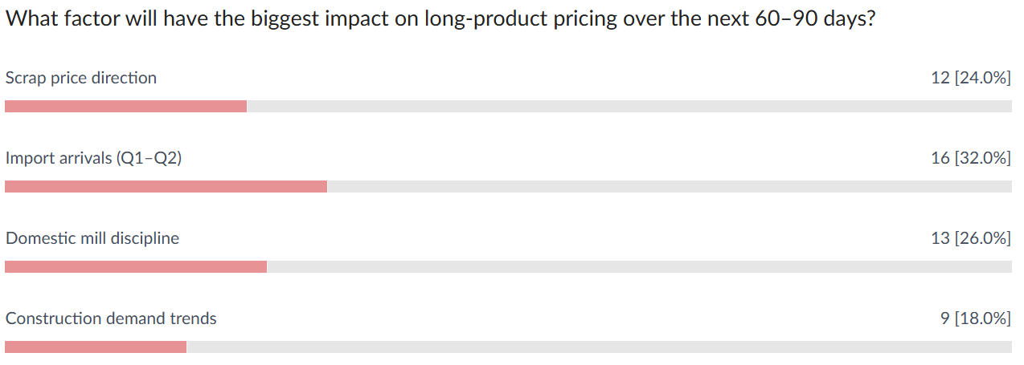Click the red fill of Scrap price bar
The width and height of the screenshot is (1024, 365).
[125, 107]
